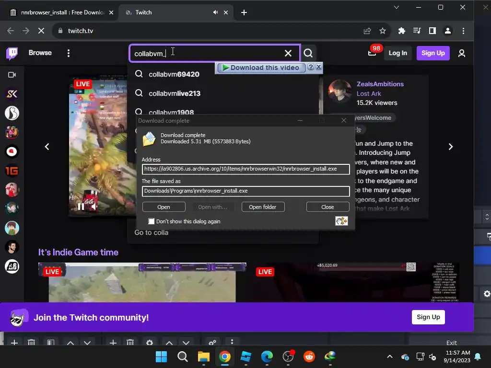Image resolution: width=491 pixels, height=368 pixels.
Task: Click the address bar showing twitch.tv
Action: (x=207, y=31)
